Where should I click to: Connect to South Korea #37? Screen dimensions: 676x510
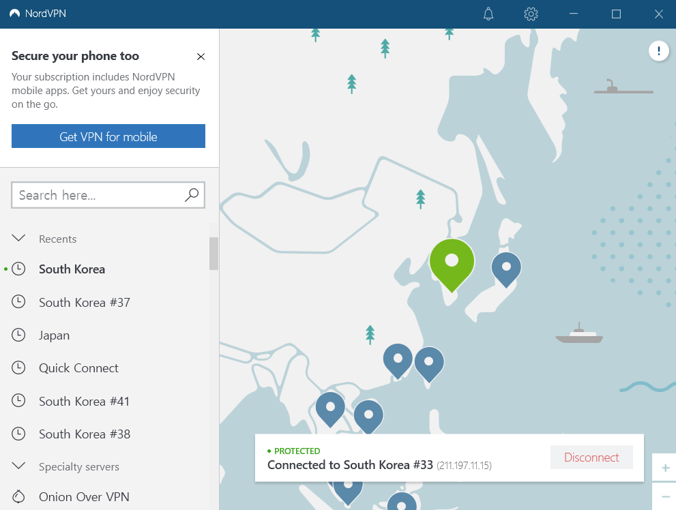85,302
